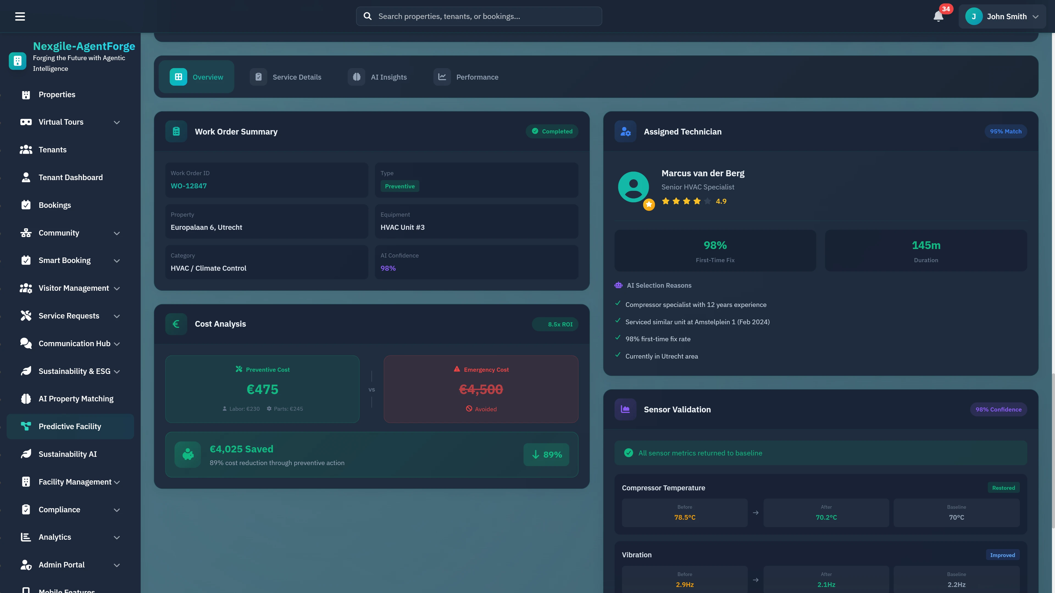Viewport: 1055px width, 593px height.
Task: Open the Sustainability AI page
Action: (x=68, y=454)
